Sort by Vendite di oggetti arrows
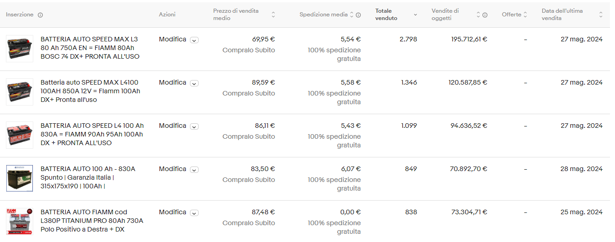The width and height of the screenshot is (615, 242). tap(478, 15)
